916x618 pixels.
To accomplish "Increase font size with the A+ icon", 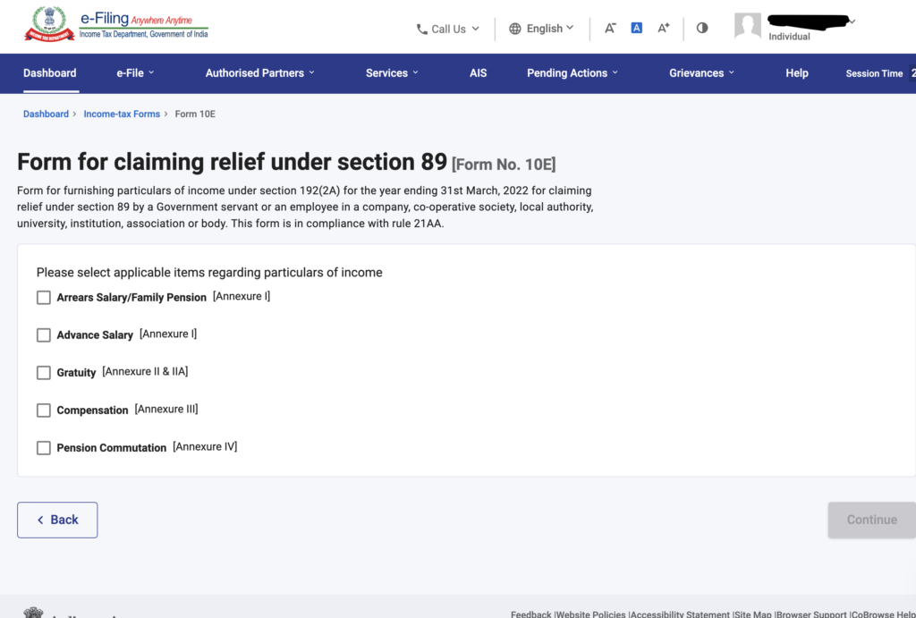I will (x=664, y=28).
